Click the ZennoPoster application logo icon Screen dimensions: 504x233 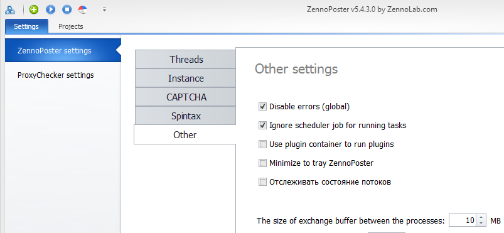point(10,9)
